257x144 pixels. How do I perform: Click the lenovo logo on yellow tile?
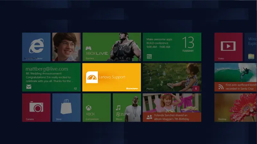[x=132, y=88]
